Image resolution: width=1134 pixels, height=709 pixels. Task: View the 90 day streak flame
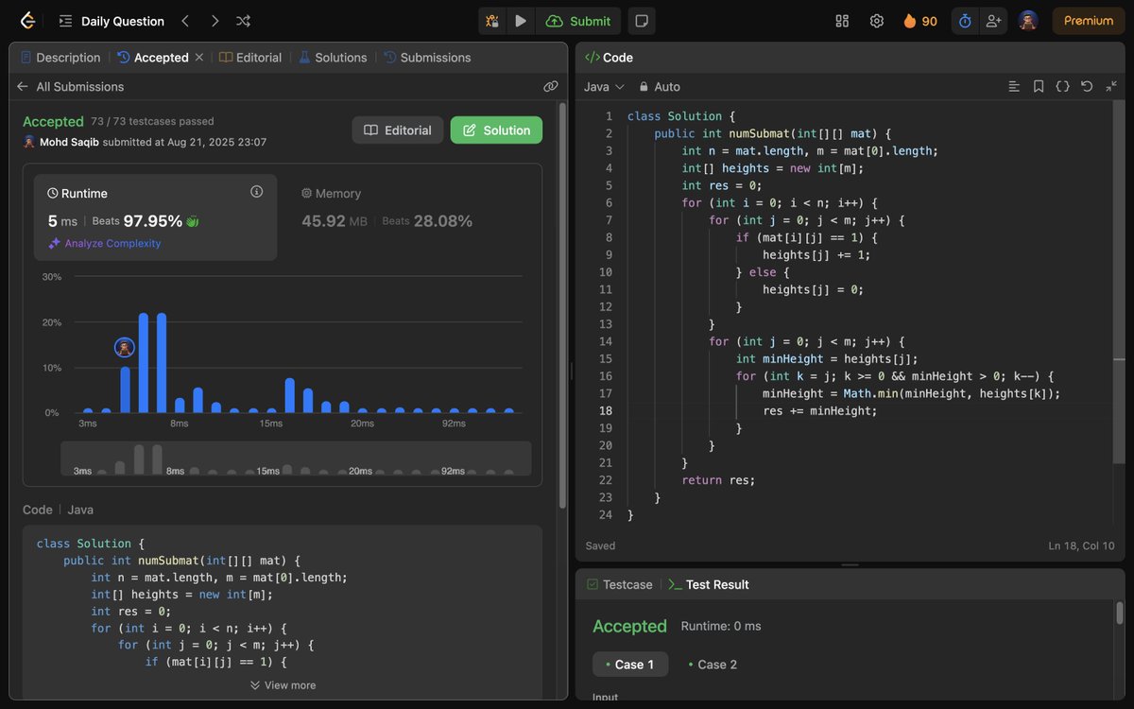[x=920, y=21]
